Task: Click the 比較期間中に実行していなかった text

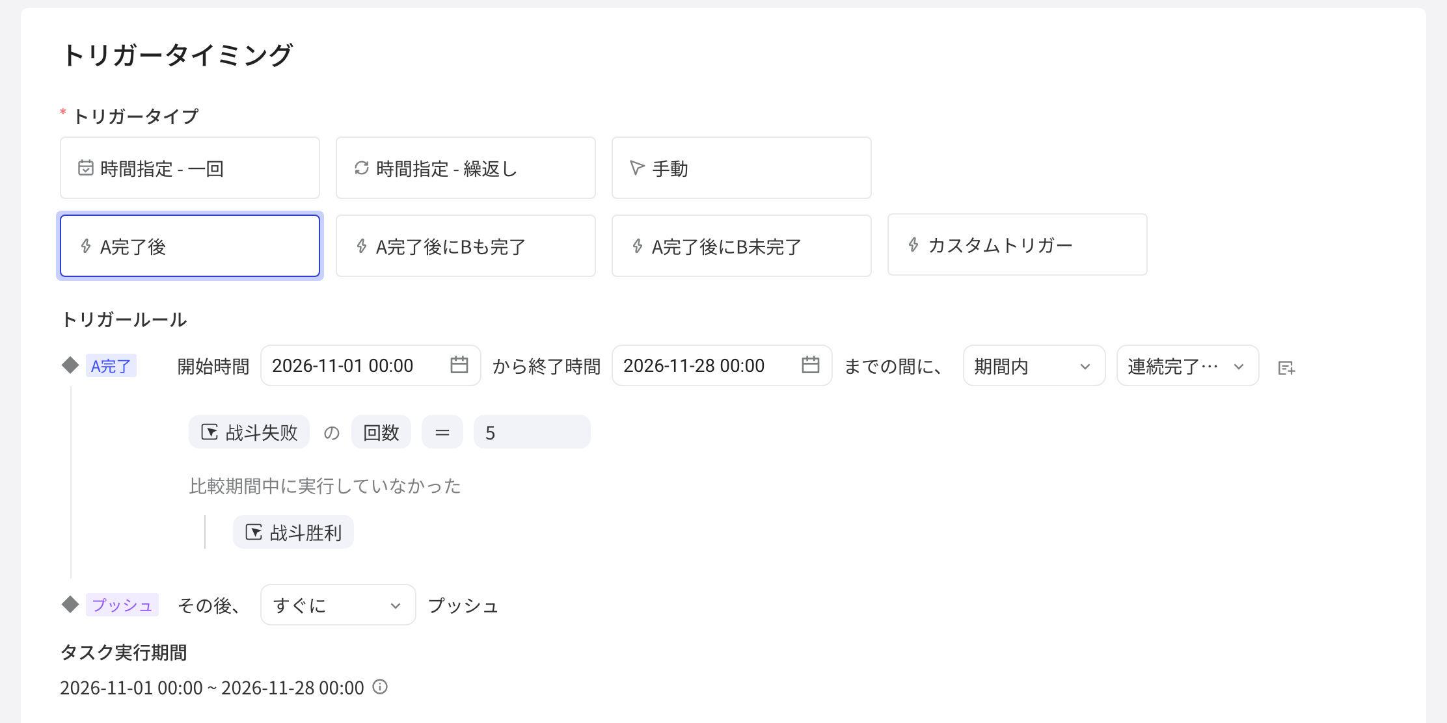Action: tap(325, 486)
